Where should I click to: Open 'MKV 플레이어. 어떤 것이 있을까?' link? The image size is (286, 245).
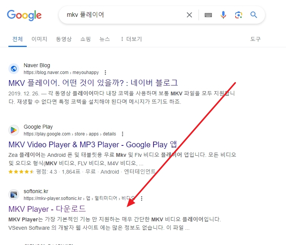point(93,83)
